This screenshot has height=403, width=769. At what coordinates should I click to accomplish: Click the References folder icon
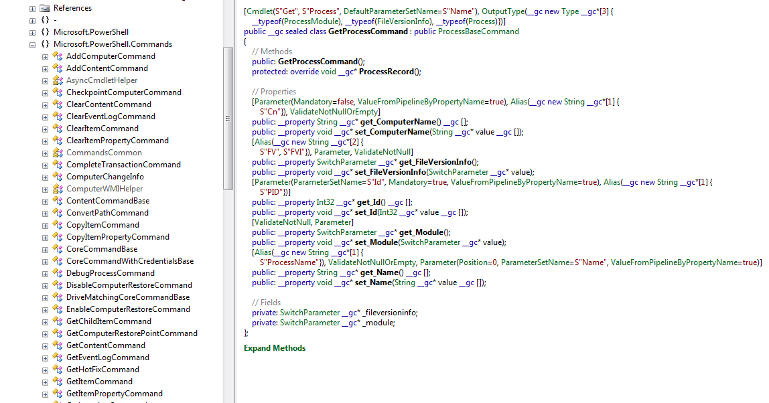45,8
